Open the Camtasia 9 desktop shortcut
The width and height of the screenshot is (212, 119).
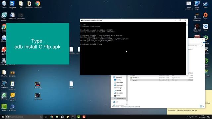[x=4, y=107]
